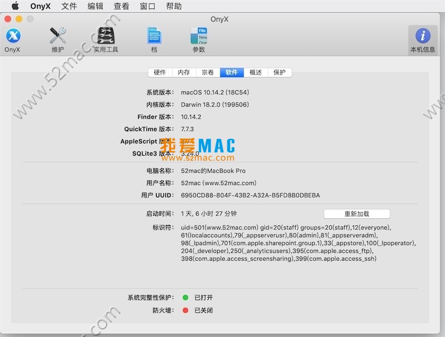Viewport: 445px width, 337px height.
Task: Click the 启动时间 label
Action: (x=160, y=214)
